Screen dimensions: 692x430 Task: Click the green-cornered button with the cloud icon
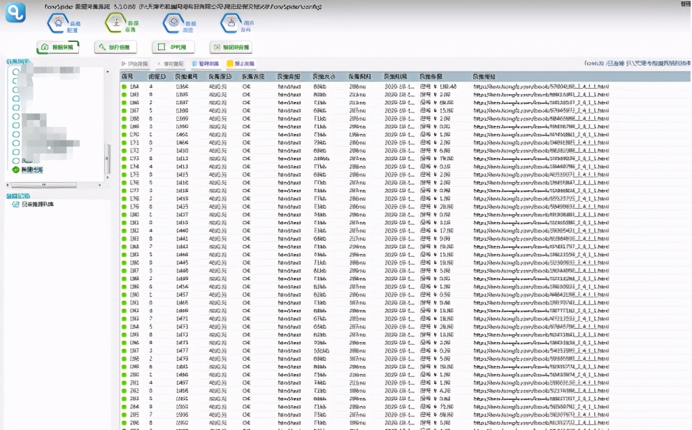(x=58, y=47)
